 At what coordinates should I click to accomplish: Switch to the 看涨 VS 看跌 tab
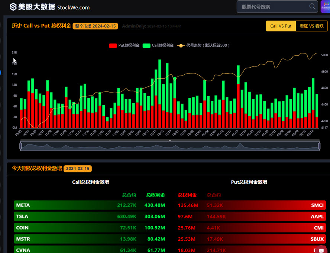click(311, 26)
